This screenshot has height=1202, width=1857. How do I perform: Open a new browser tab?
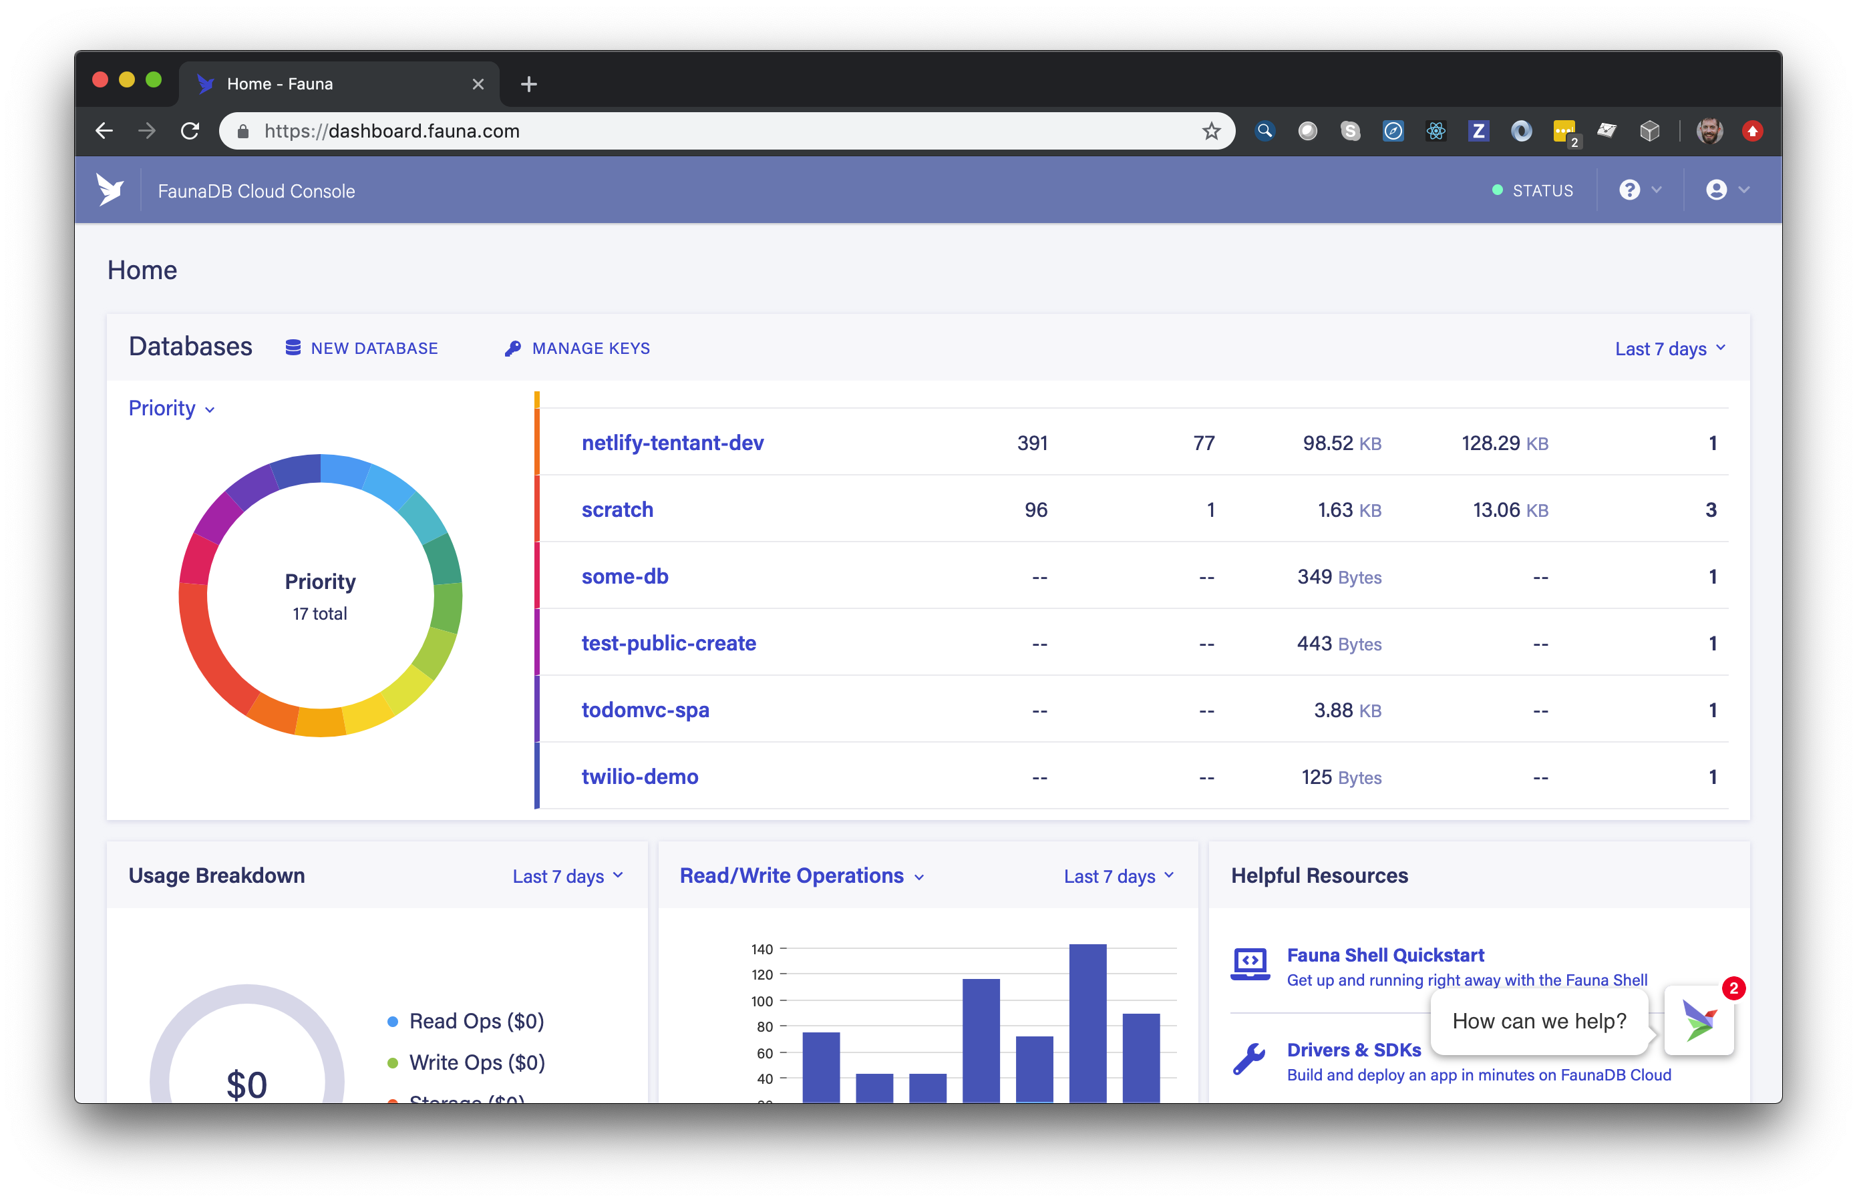(529, 84)
